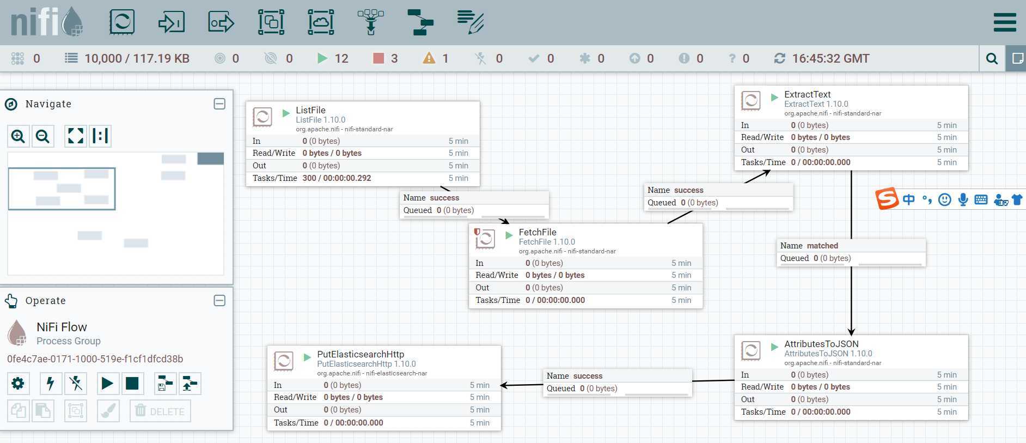Click the Upload Template button
This screenshot has width=1026, height=443.
tap(190, 384)
